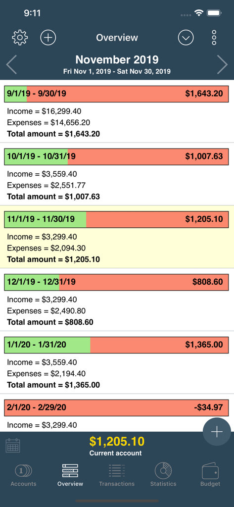The image size is (234, 507).
Task: Open the Statistics pie chart tab
Action: tap(163, 475)
